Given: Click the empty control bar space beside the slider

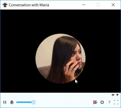Looking at the screenshot, I should pyautogui.click(x=64, y=102).
